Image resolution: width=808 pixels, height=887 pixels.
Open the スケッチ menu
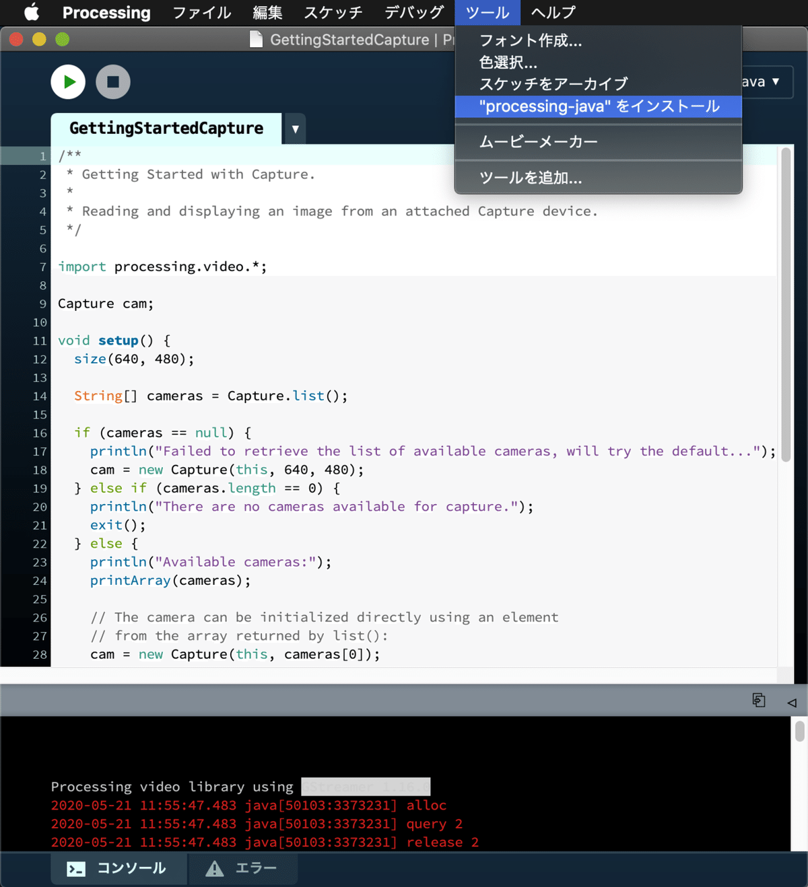333,12
